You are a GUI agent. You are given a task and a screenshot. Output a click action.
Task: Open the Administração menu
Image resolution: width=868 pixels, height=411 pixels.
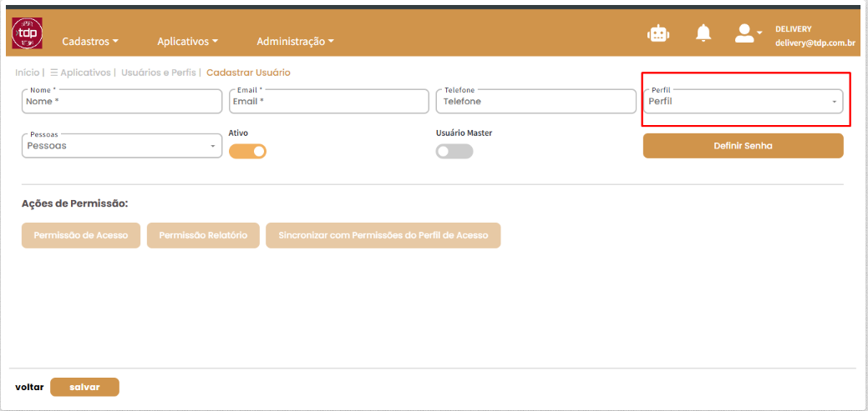296,42
